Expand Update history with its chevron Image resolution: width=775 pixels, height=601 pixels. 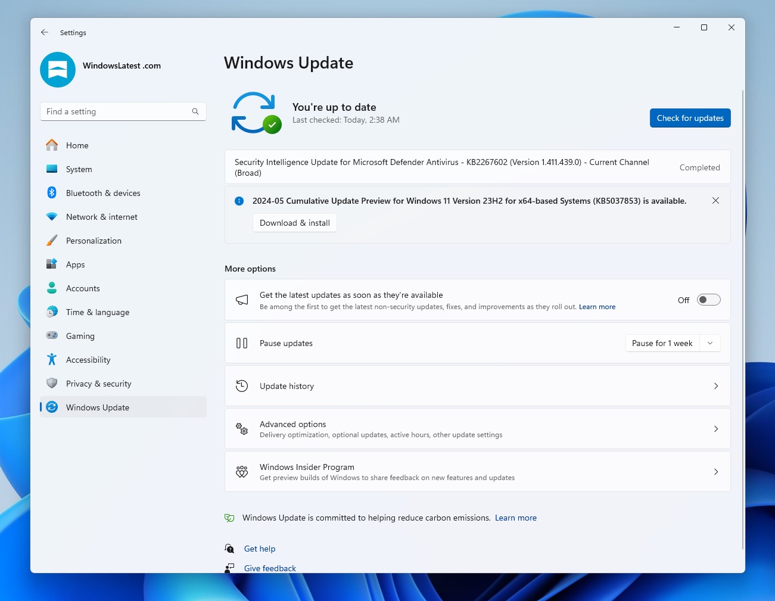[716, 386]
